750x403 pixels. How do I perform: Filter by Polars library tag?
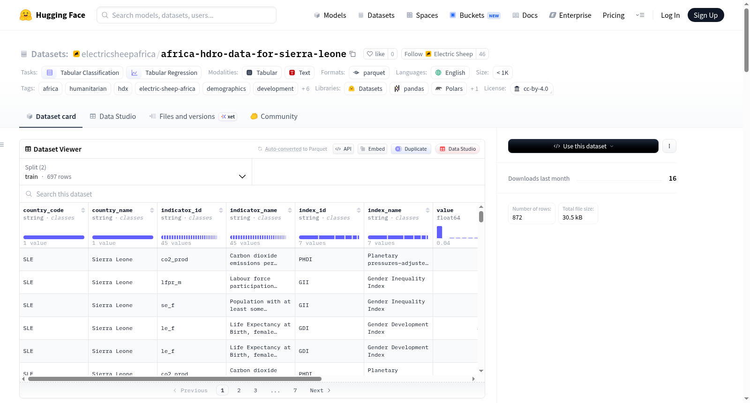[449, 88]
